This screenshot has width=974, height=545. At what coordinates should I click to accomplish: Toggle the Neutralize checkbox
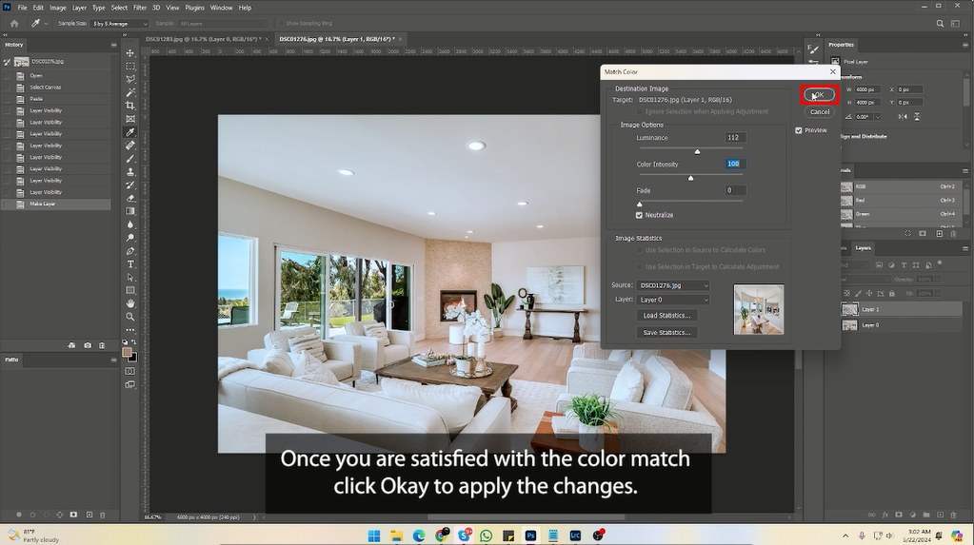(639, 215)
